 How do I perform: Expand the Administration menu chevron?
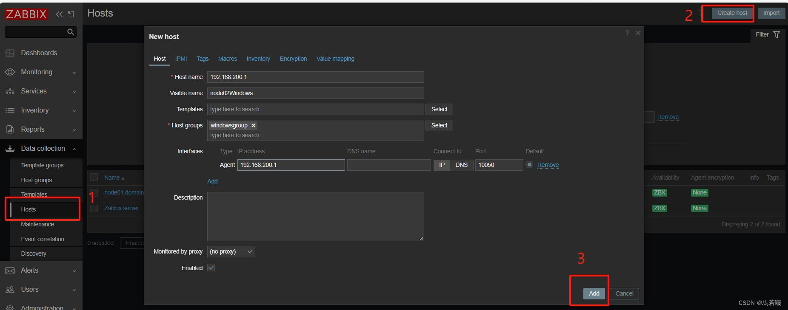pos(74,308)
